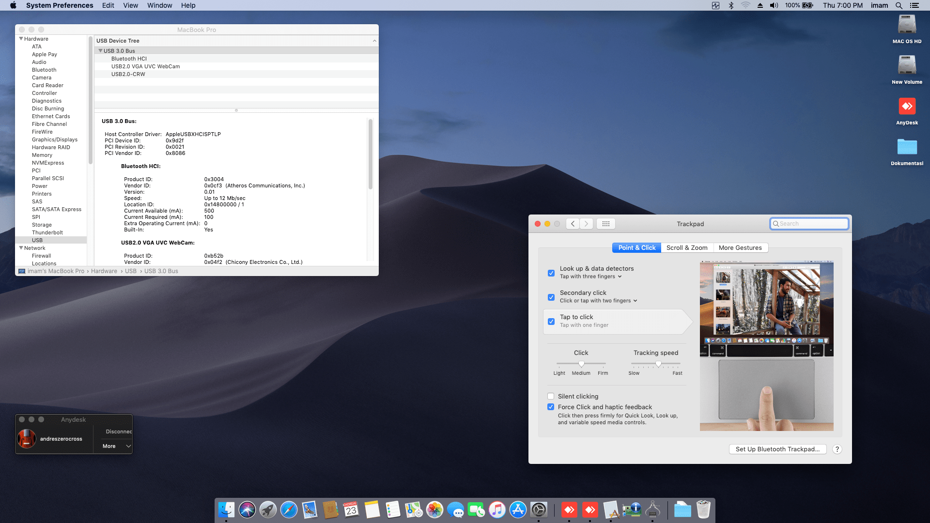Click forward arrow in Trackpad window
The image size is (930, 523).
tap(586, 224)
